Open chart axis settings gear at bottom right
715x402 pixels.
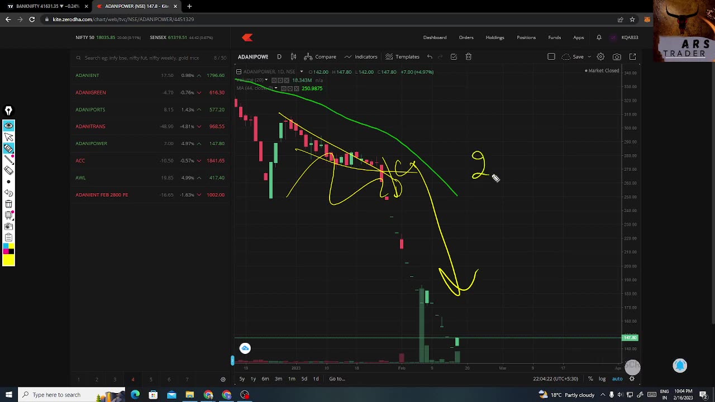pyautogui.click(x=632, y=379)
